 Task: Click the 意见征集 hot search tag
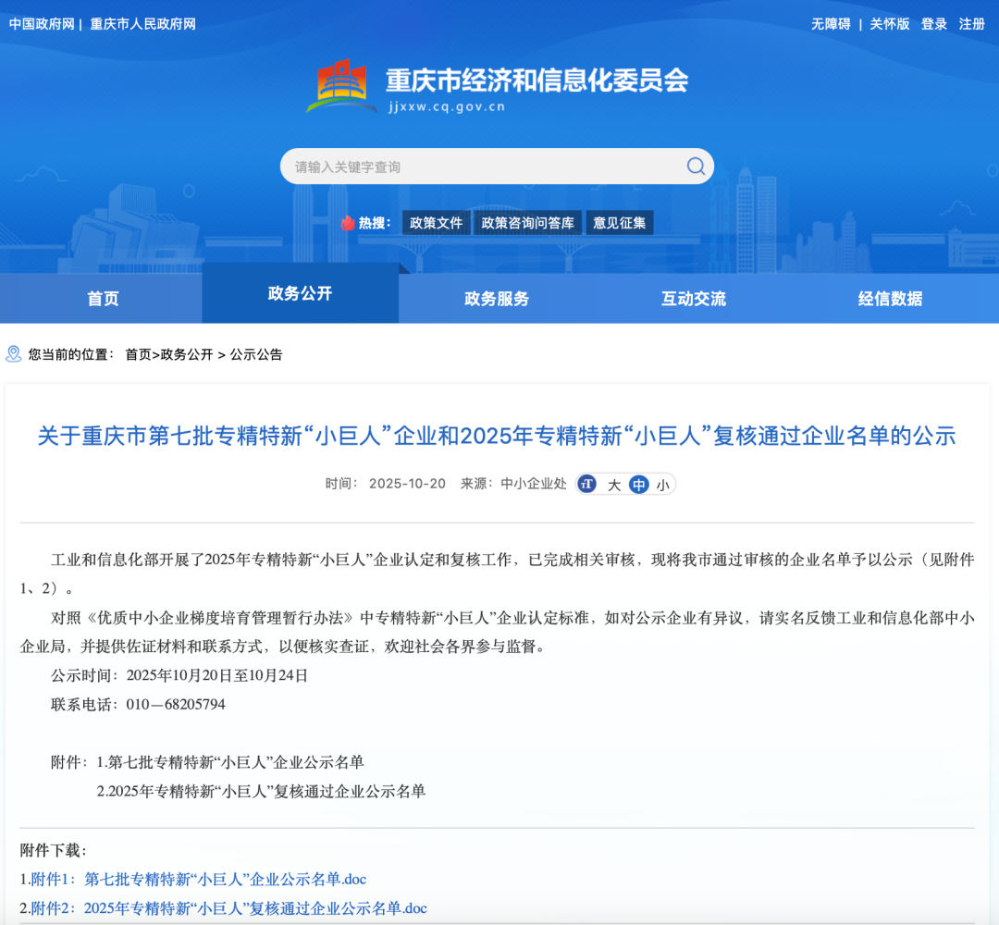click(x=620, y=223)
